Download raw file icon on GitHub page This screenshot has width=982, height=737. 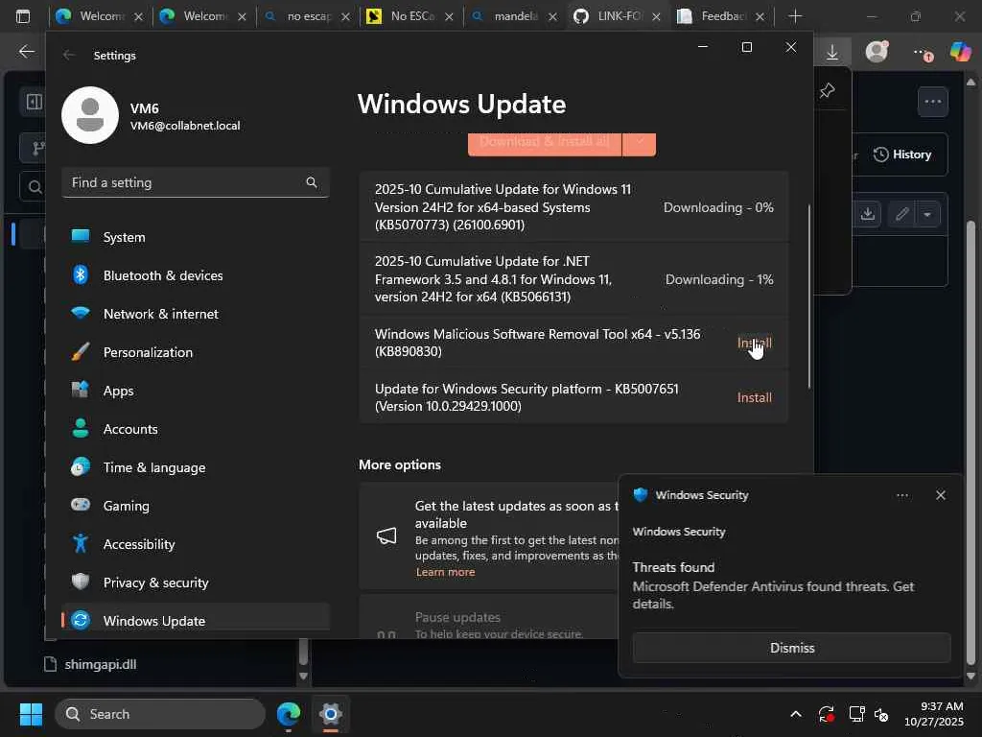867,214
